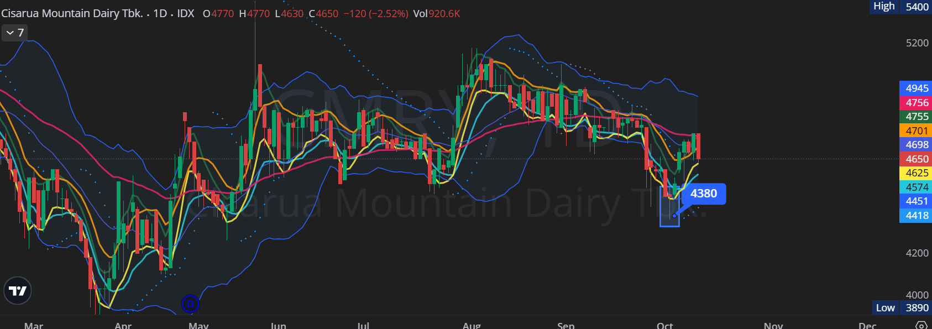Click the Cisarua Mountain Dairy Tbk. symbol title

(x=72, y=13)
